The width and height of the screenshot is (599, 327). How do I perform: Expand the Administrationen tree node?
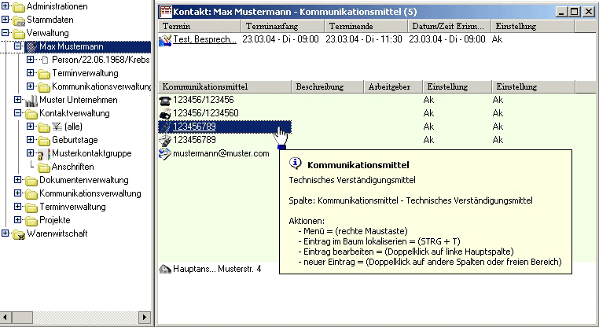point(6,6)
